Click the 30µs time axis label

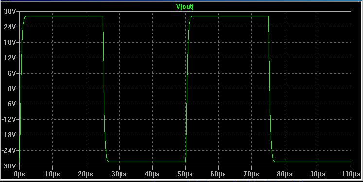(x=119, y=174)
